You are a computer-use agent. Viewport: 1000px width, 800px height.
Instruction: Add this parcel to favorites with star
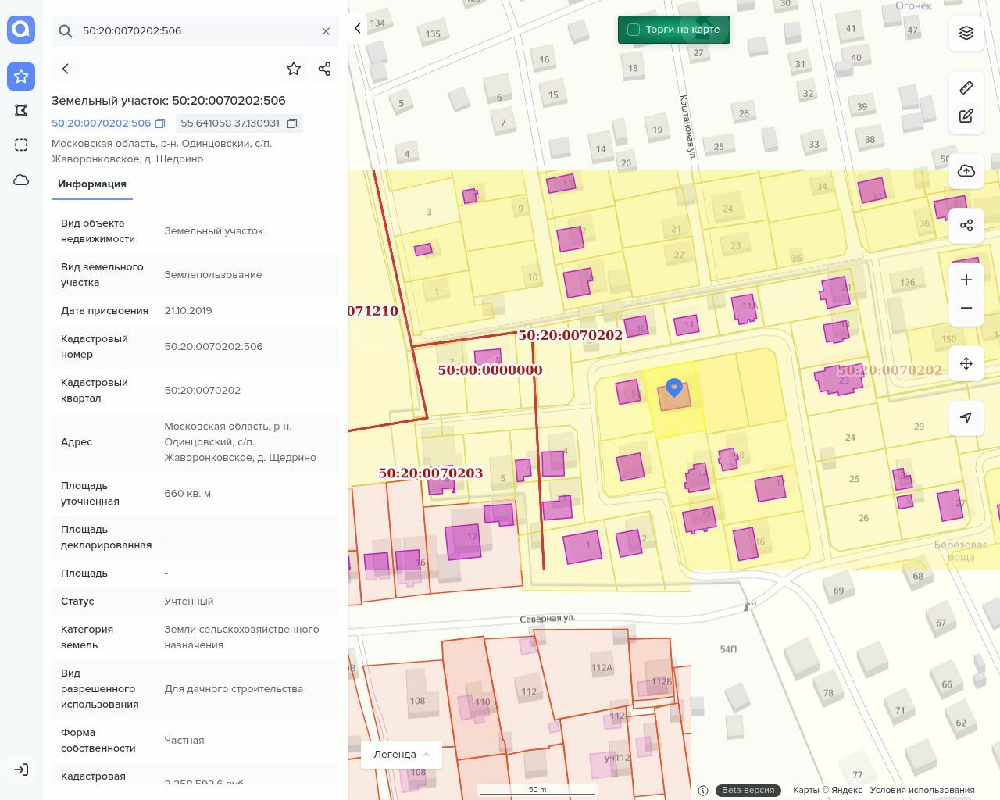click(294, 69)
